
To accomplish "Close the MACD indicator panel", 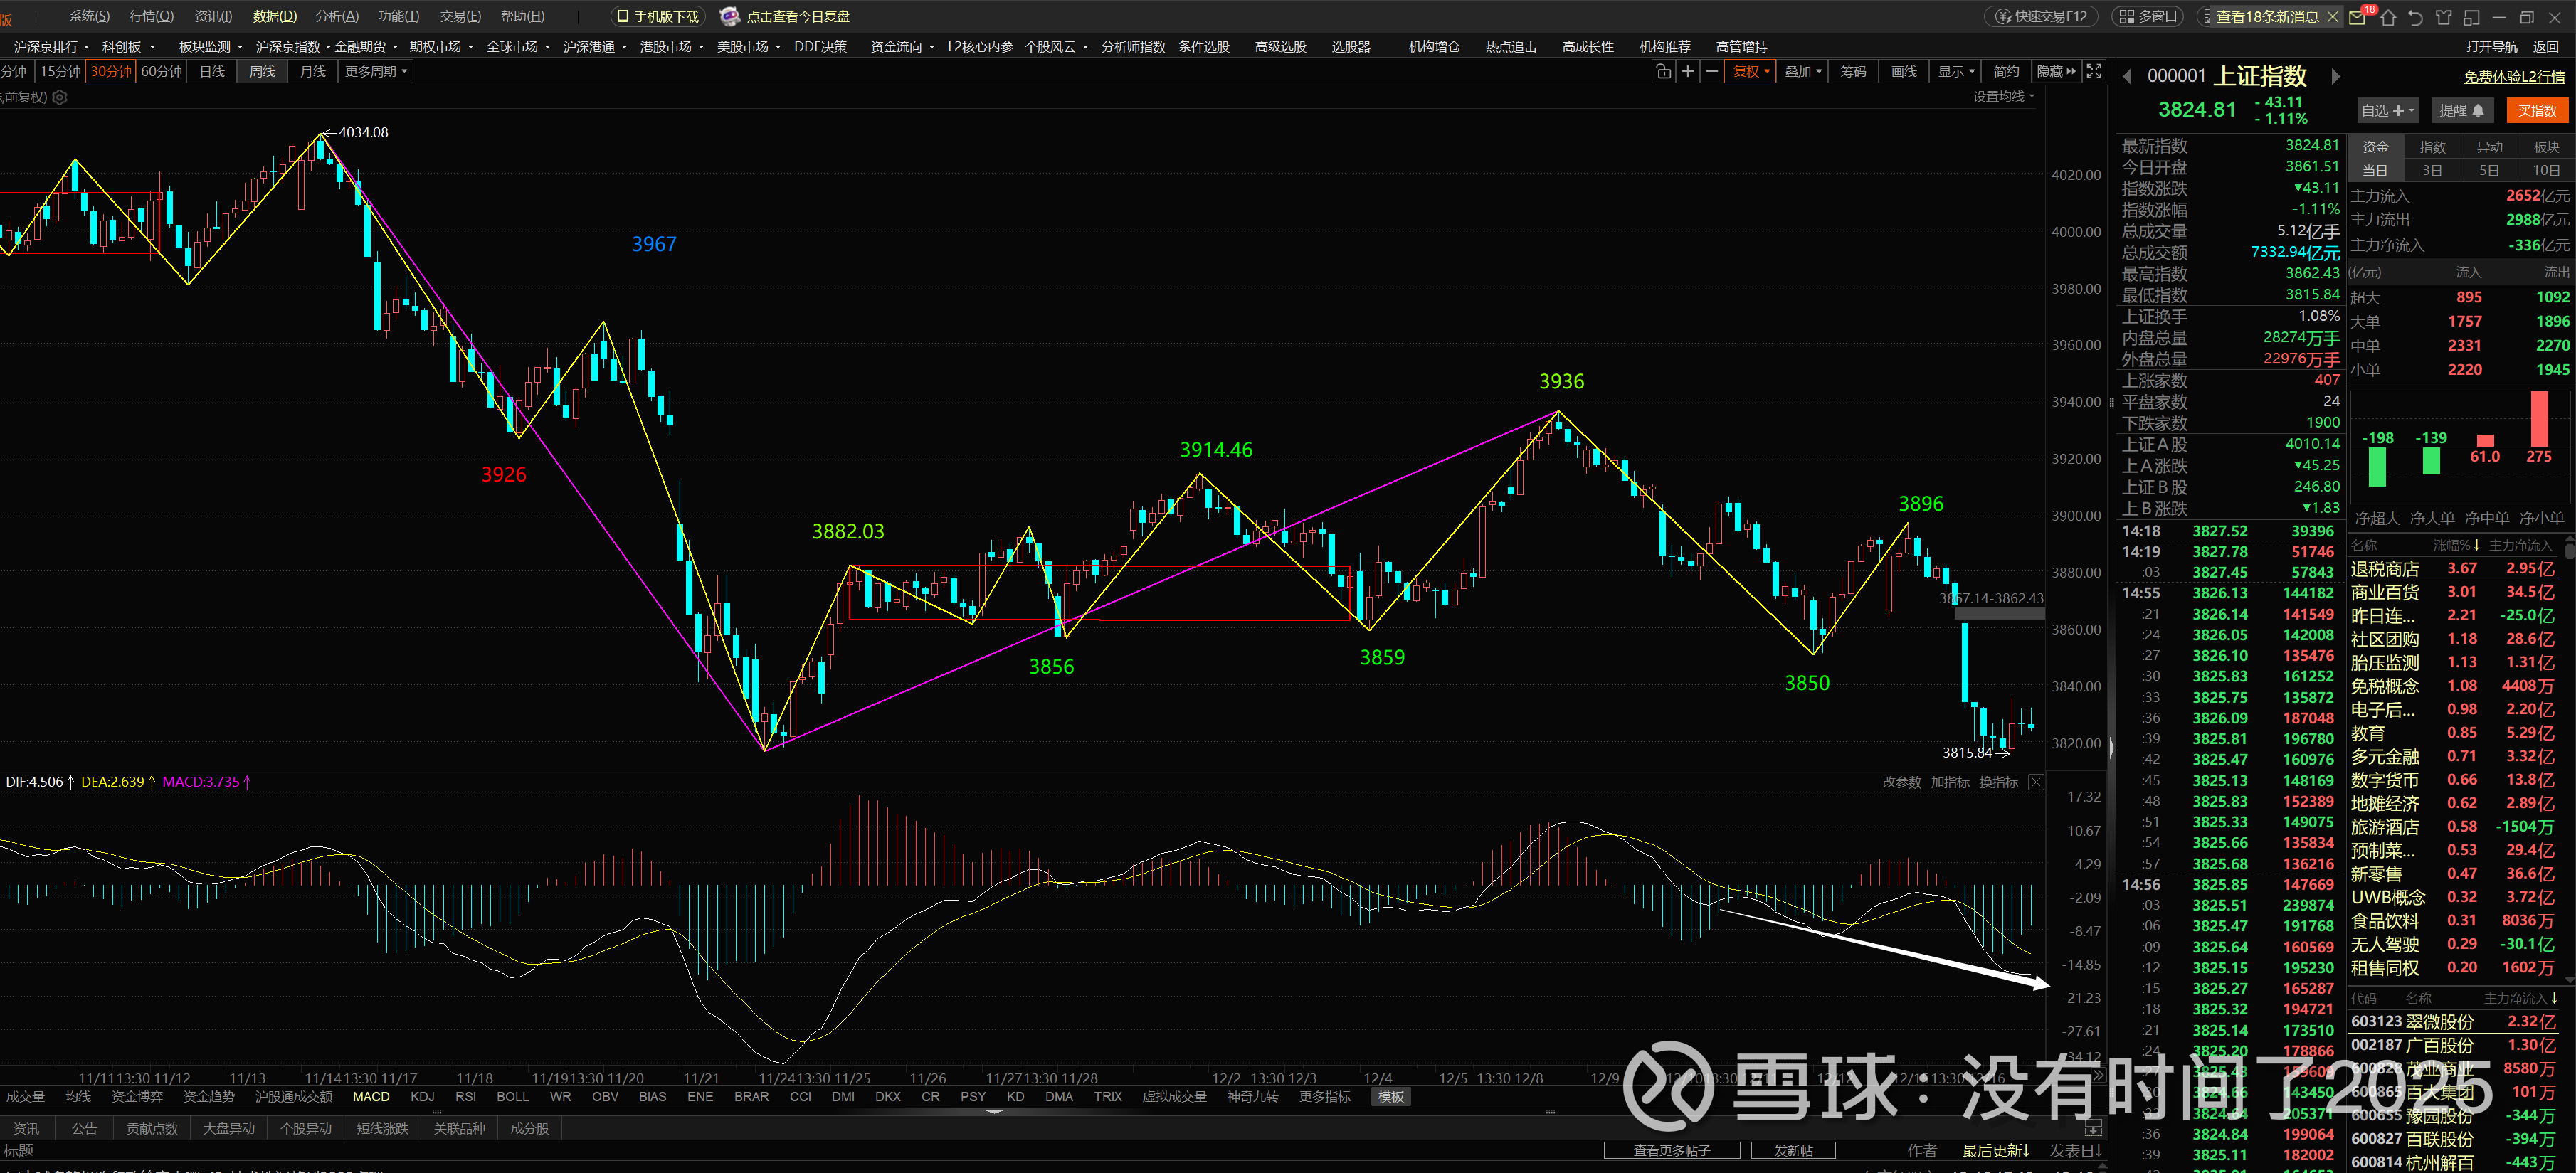I will (x=2036, y=782).
